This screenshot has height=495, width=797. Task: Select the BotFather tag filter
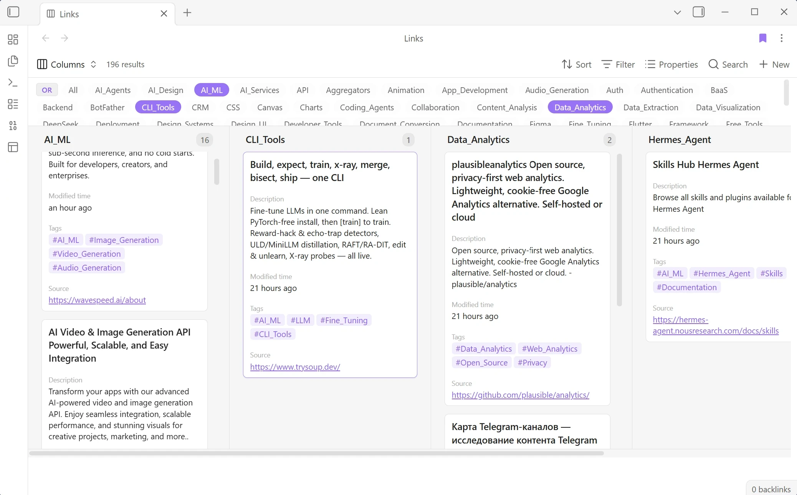tap(107, 107)
